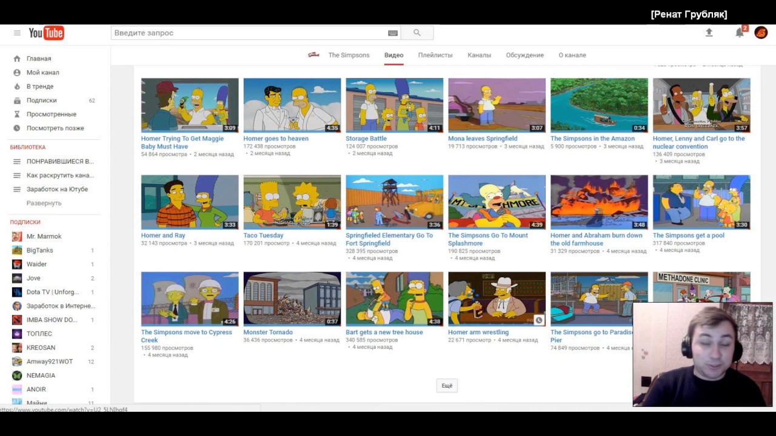Switch to the О канале tab
Image resolution: width=776 pixels, height=436 pixels.
tap(572, 55)
